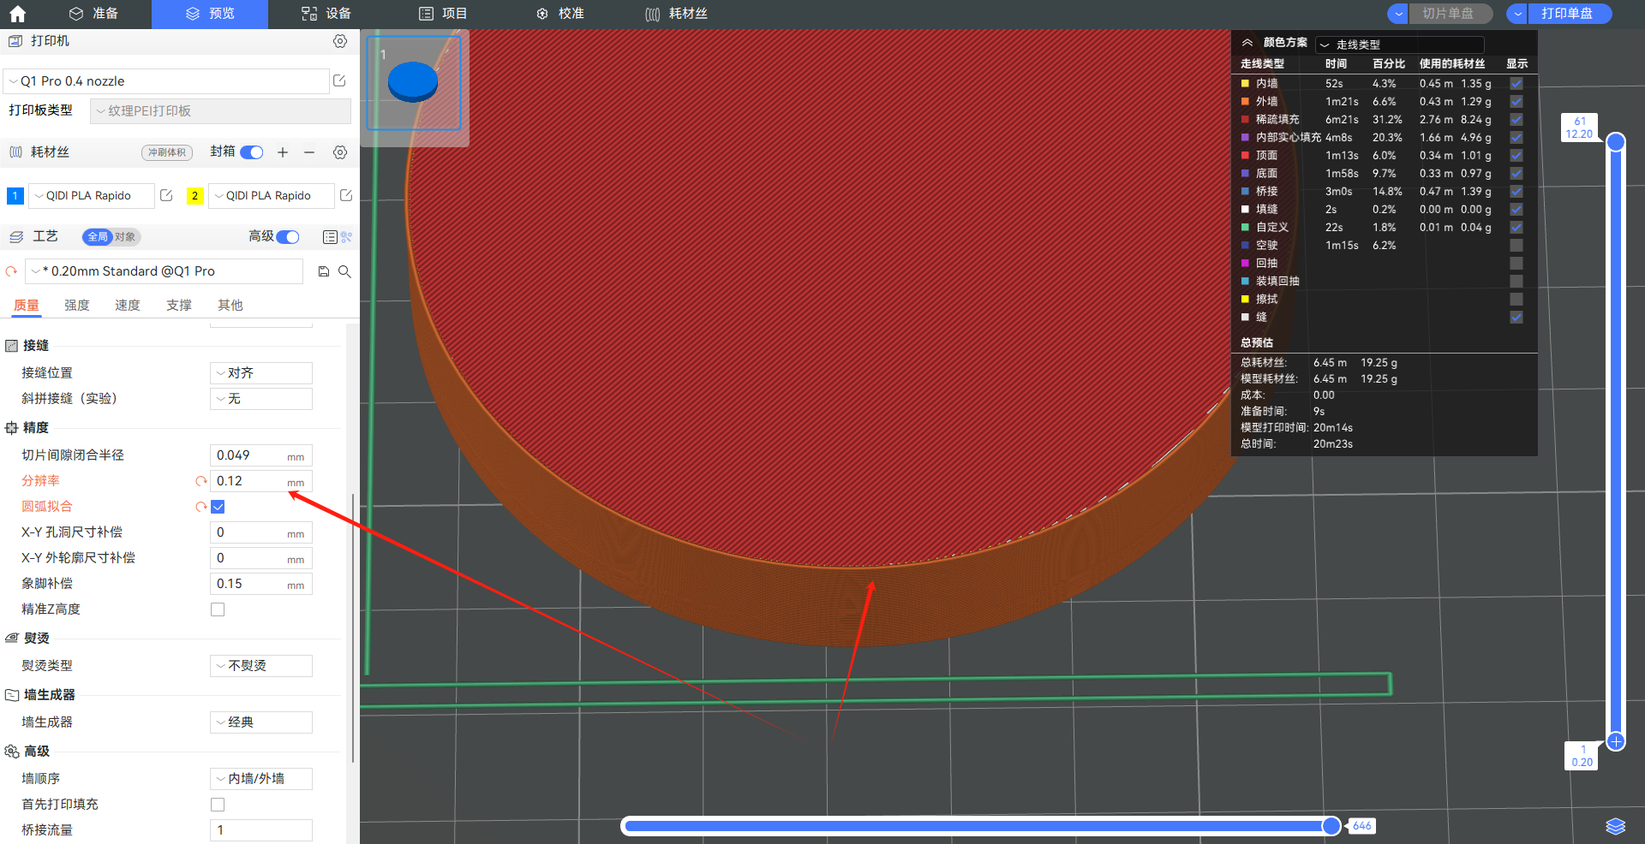Click the layers icon at bottom right

coord(1615,826)
